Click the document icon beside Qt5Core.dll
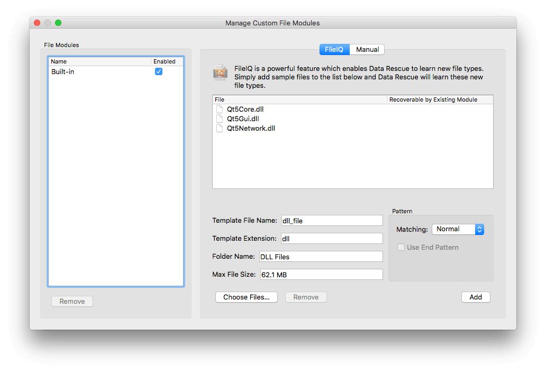546x372 pixels. (220, 109)
